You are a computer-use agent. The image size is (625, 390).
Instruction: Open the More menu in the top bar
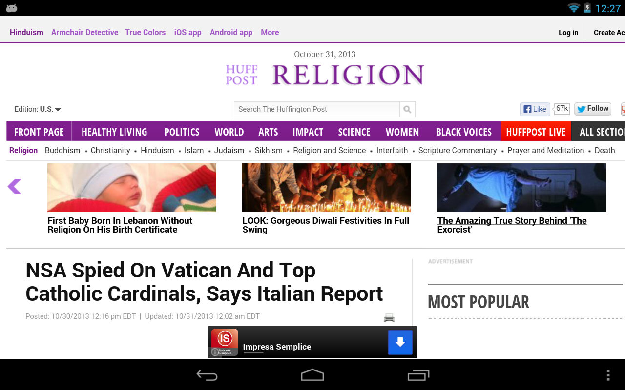coord(270,32)
